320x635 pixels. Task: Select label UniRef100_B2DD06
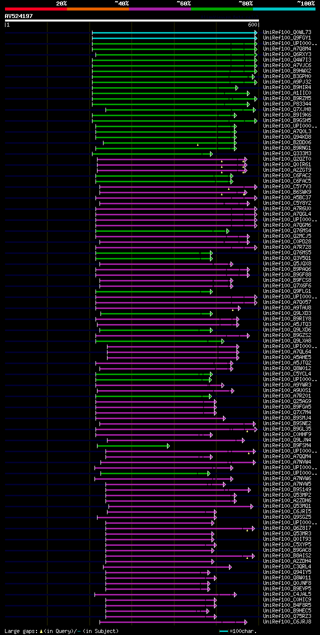click(287, 143)
